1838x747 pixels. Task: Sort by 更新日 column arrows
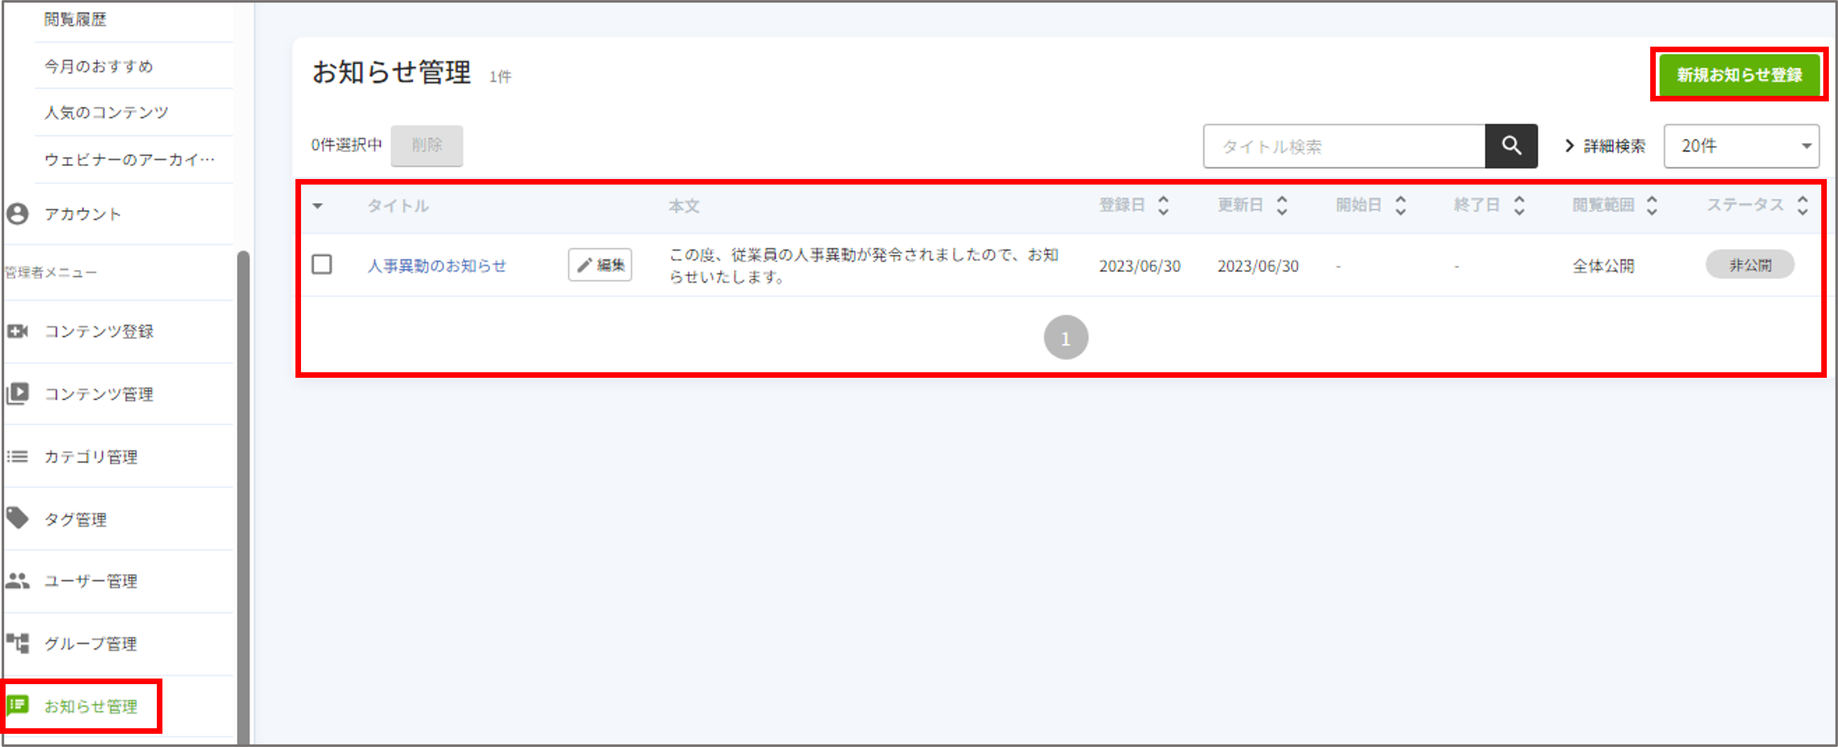[x=1282, y=206]
